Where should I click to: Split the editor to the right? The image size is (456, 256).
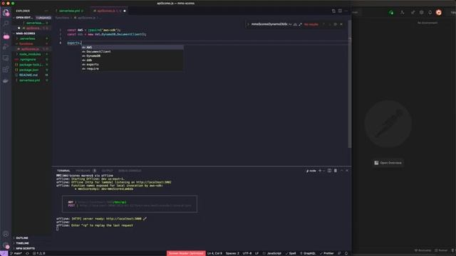point(340,11)
